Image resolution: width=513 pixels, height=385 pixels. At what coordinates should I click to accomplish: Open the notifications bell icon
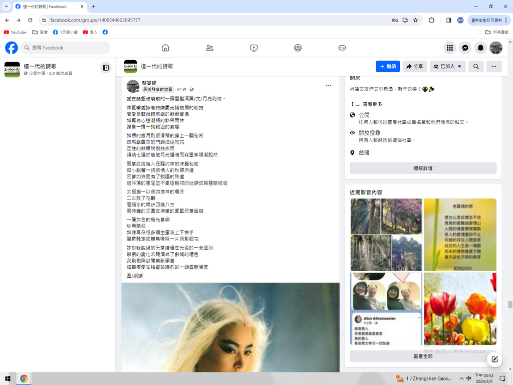pos(480,48)
